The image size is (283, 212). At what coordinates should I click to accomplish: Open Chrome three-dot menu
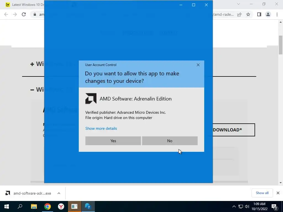(277, 14)
